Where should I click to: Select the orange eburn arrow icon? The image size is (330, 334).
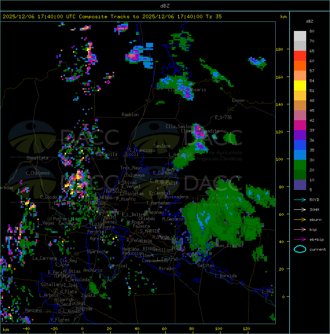[300, 219]
